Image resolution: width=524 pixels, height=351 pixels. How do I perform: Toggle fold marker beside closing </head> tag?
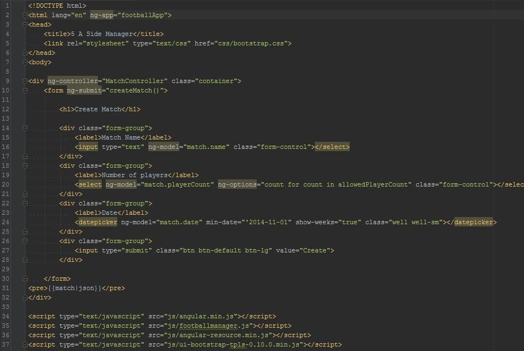[25, 53]
